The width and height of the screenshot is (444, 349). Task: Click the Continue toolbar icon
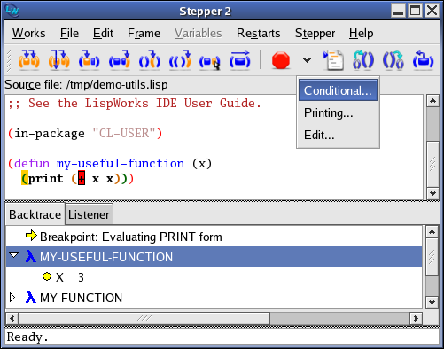[240, 60]
